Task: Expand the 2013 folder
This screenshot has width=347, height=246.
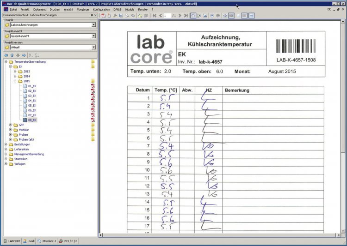Action: point(15,72)
